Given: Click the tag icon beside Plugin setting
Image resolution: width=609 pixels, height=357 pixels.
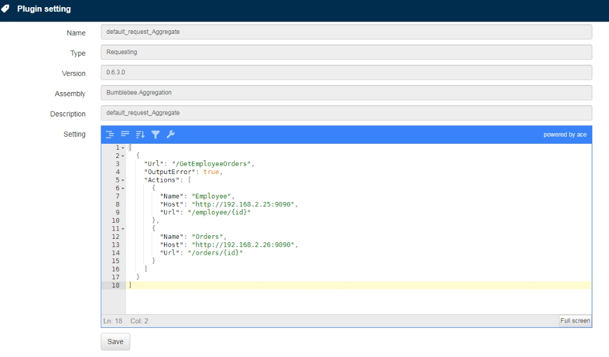Looking at the screenshot, I should point(5,8).
